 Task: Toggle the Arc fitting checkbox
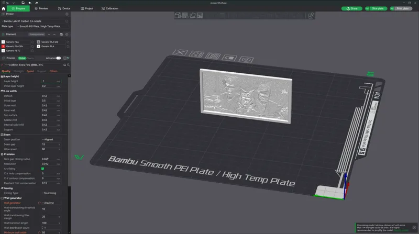[x=42, y=169]
